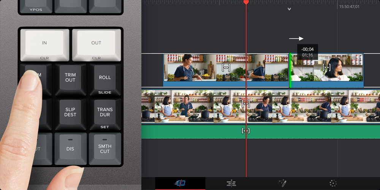Open the Color page wheel icon
The width and height of the screenshot is (380, 190).
coord(333,184)
